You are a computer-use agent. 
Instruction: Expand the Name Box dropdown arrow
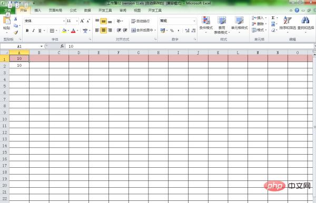[x=41, y=46]
